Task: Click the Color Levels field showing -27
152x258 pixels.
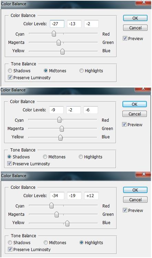Action: point(57,24)
